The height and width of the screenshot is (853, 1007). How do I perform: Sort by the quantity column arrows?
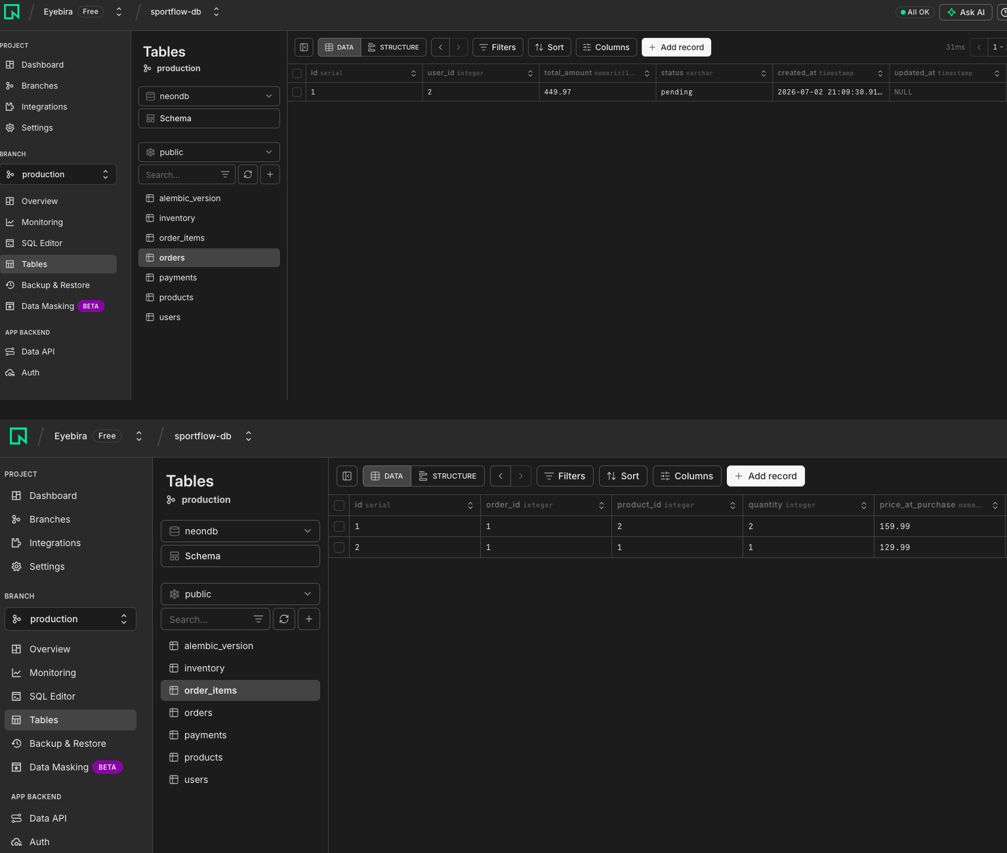(x=864, y=506)
